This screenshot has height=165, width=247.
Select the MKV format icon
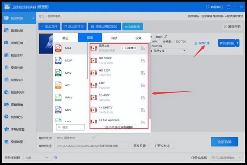point(58,73)
